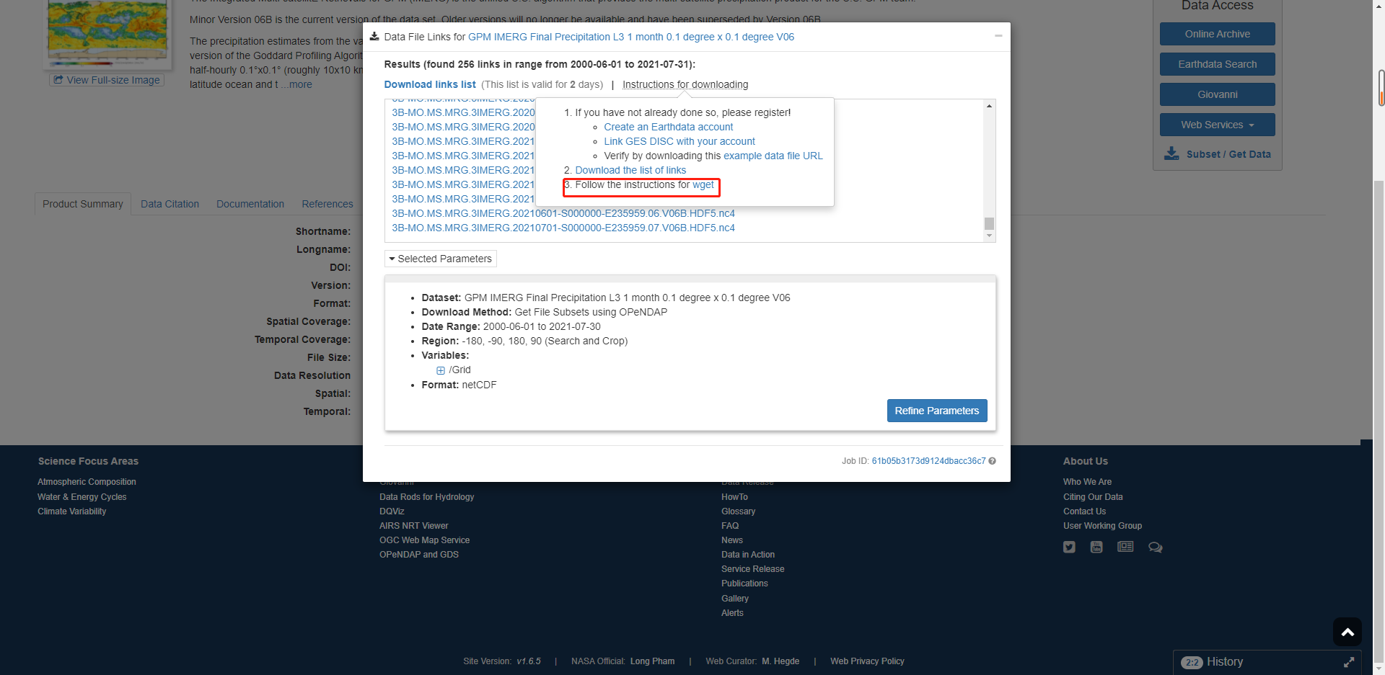Open Citing Our Data link
This screenshot has height=675, width=1385.
coord(1093,497)
